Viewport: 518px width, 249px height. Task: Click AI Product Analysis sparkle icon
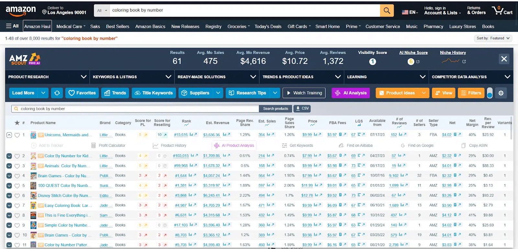pos(217,146)
